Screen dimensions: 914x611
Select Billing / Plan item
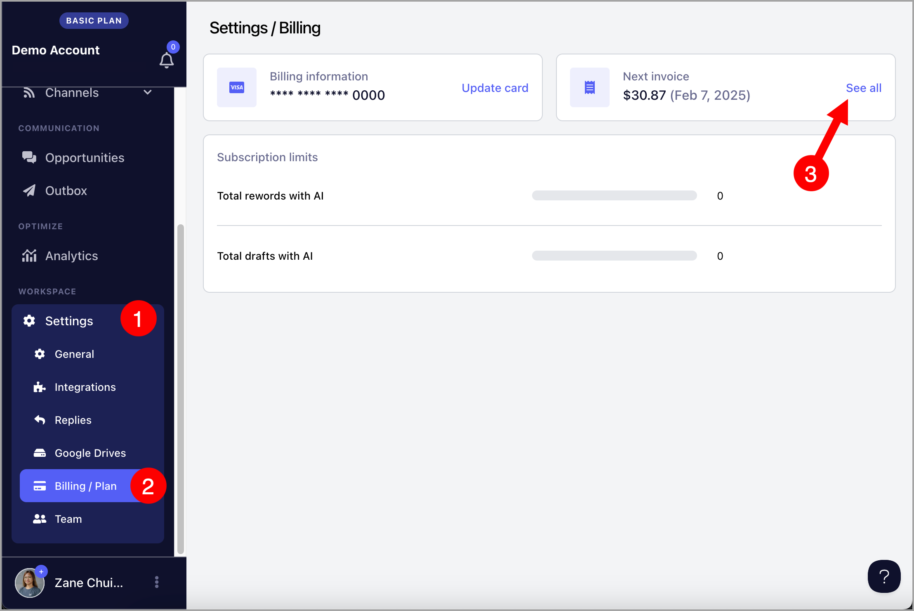[x=92, y=486]
